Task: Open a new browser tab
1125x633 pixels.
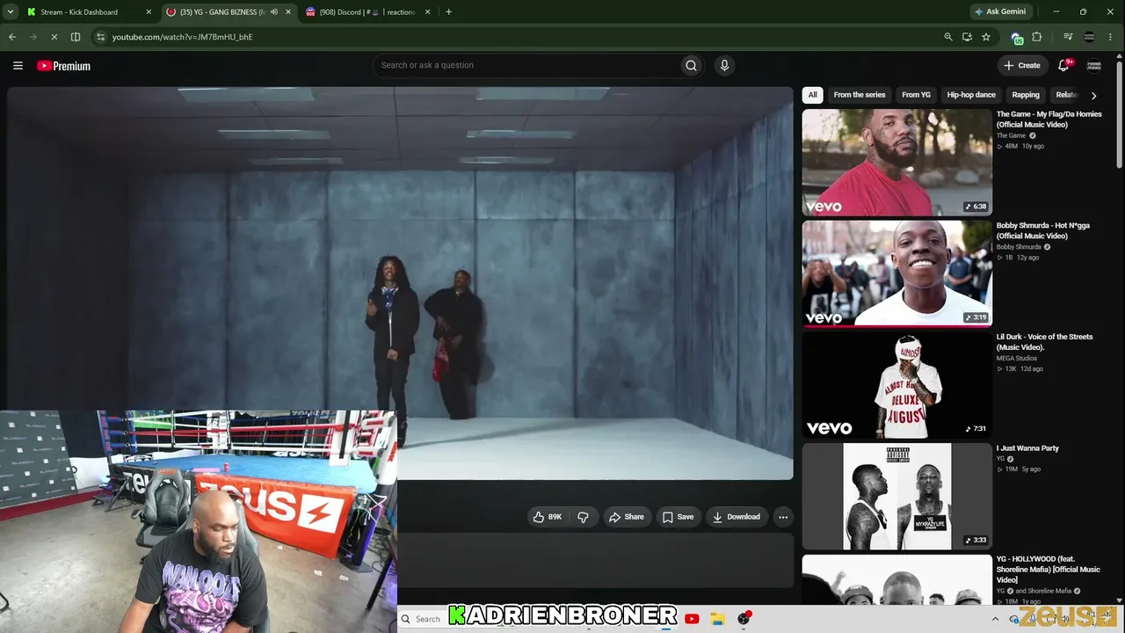Action: [448, 12]
